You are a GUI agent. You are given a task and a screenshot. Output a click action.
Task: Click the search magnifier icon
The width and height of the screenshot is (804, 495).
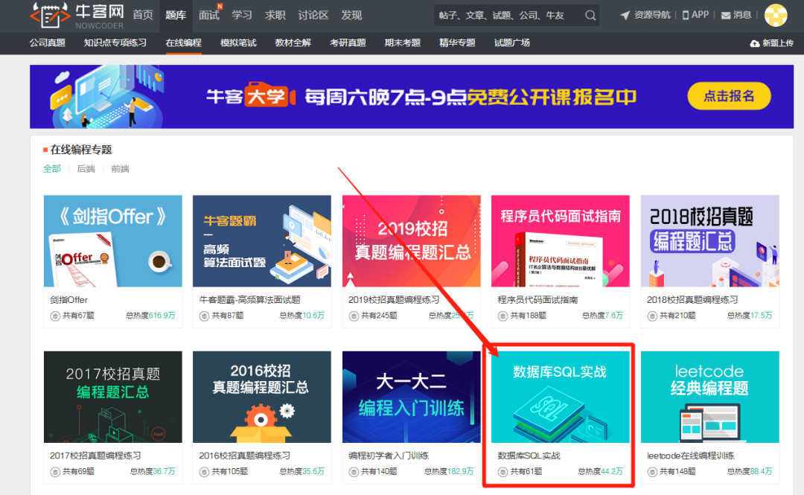pos(590,16)
